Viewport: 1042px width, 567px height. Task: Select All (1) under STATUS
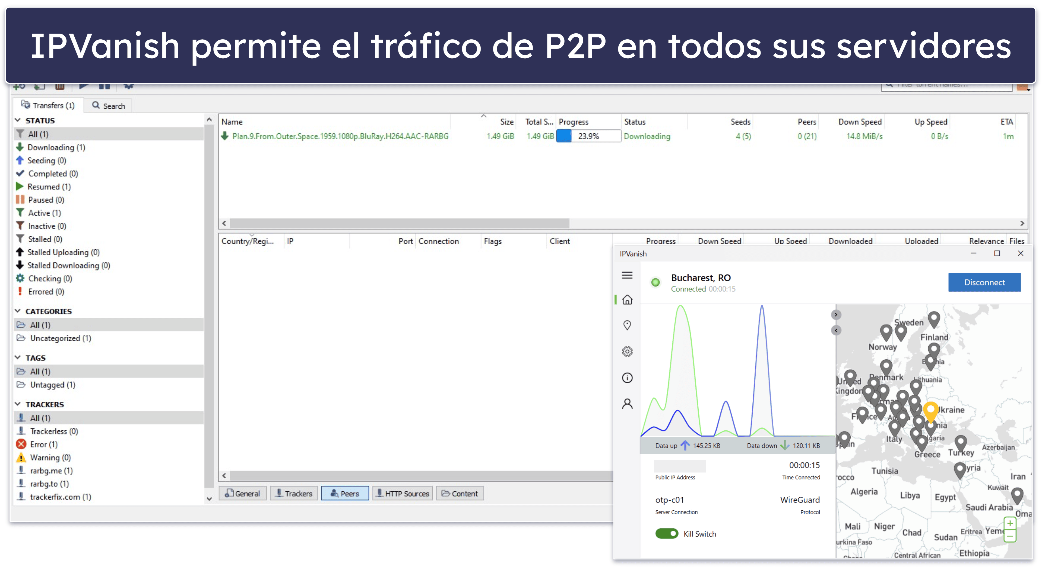click(108, 134)
